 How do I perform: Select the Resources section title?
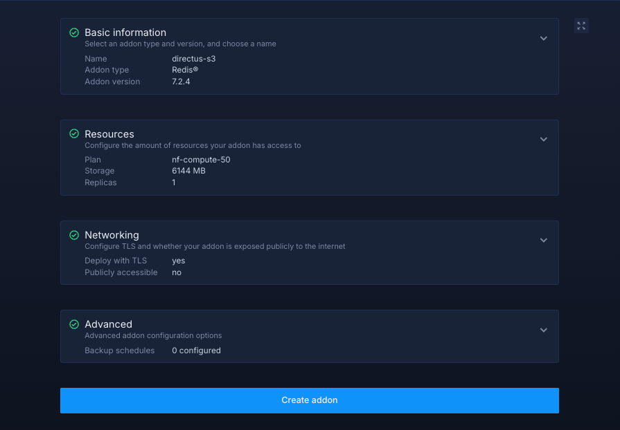(x=109, y=134)
